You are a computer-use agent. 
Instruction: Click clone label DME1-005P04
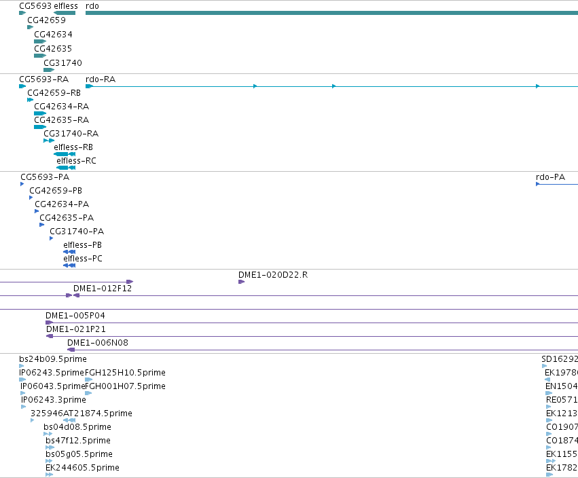coord(75,316)
